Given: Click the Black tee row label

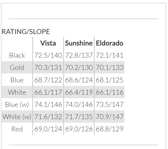Looking at the screenshot, I should click(x=17, y=55).
